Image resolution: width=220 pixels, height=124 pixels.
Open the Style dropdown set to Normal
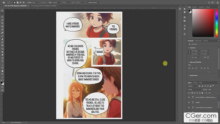[x=56, y=3]
